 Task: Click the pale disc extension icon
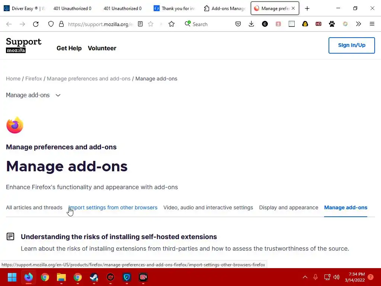click(345, 24)
